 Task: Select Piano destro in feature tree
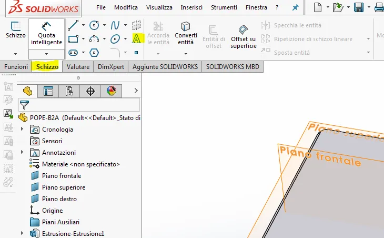click(54, 199)
